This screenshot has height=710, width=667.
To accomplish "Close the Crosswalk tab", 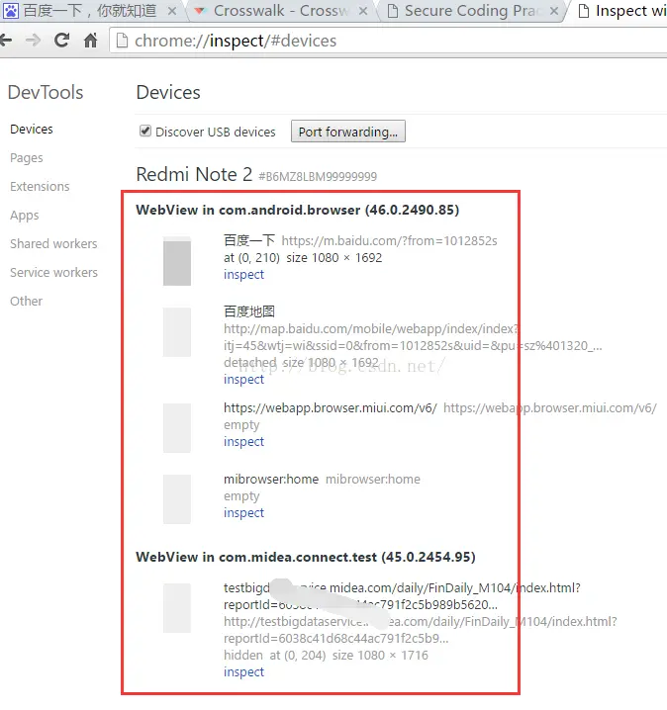I will point(363,11).
